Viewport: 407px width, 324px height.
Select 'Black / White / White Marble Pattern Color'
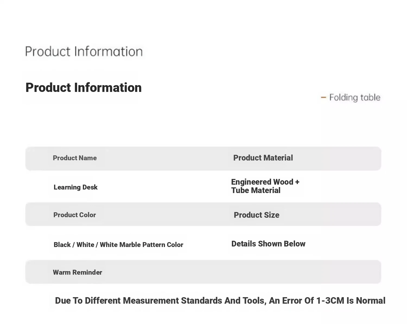point(118,245)
